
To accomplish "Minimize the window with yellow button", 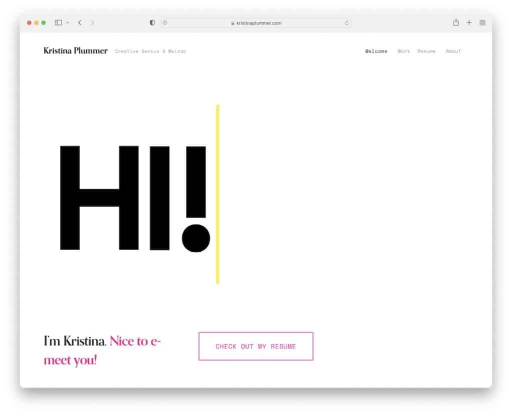I will pyautogui.click(x=36, y=22).
